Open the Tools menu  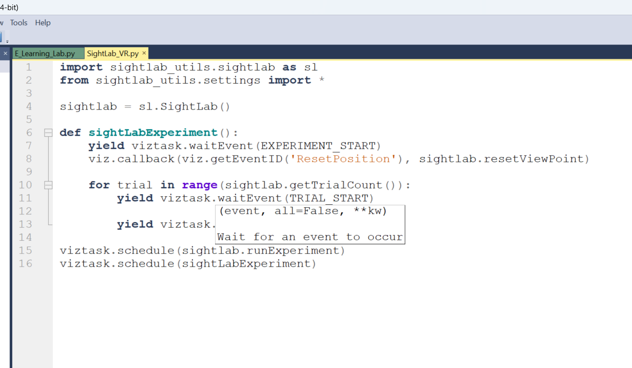[19, 23]
